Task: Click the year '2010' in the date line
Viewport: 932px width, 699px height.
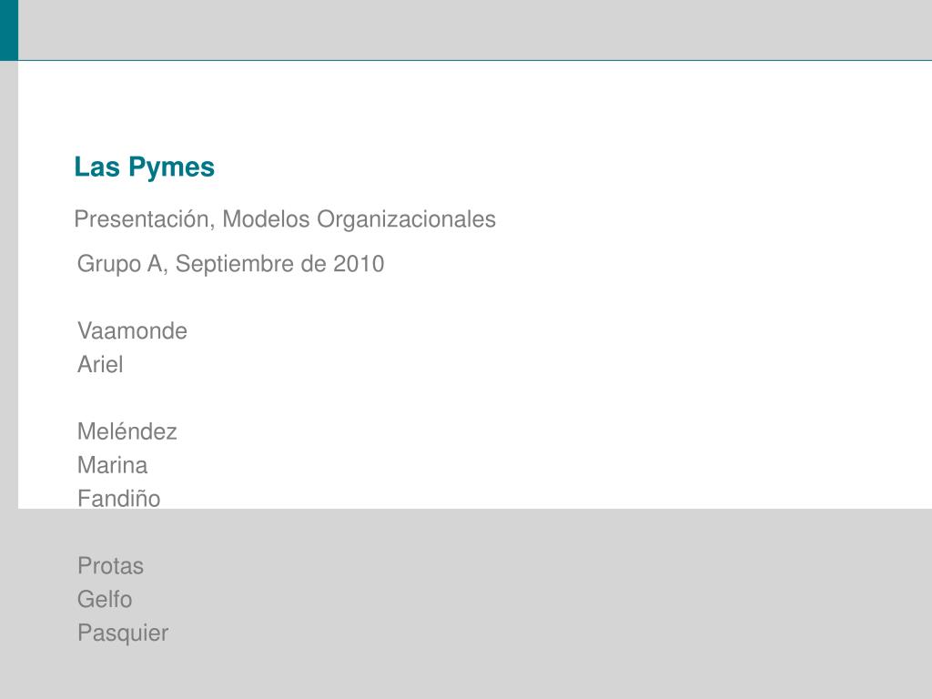Action: pyautogui.click(x=359, y=264)
